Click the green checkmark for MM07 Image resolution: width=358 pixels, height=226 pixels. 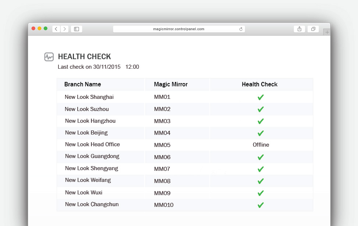[x=261, y=169]
